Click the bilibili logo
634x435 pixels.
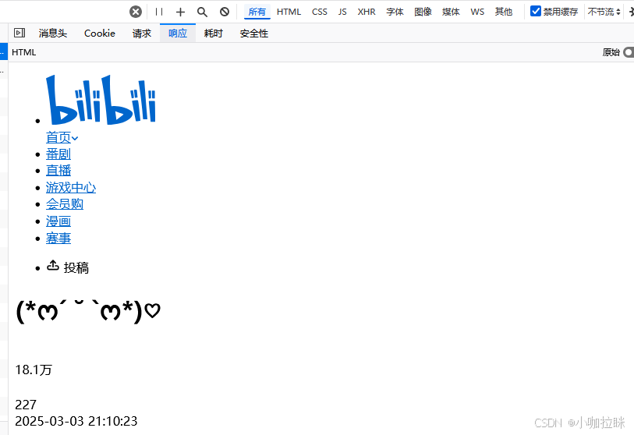tap(101, 100)
